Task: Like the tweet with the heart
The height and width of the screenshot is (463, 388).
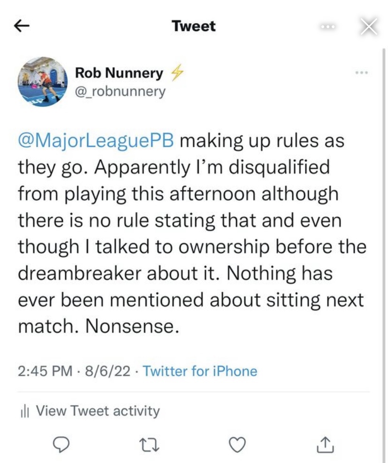Action: click(238, 444)
